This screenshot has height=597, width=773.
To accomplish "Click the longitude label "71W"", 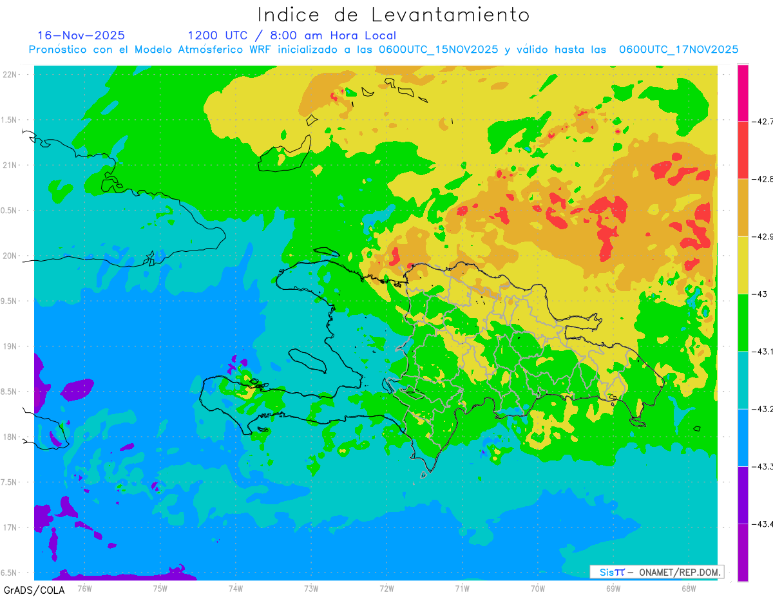I will pos(462,588).
